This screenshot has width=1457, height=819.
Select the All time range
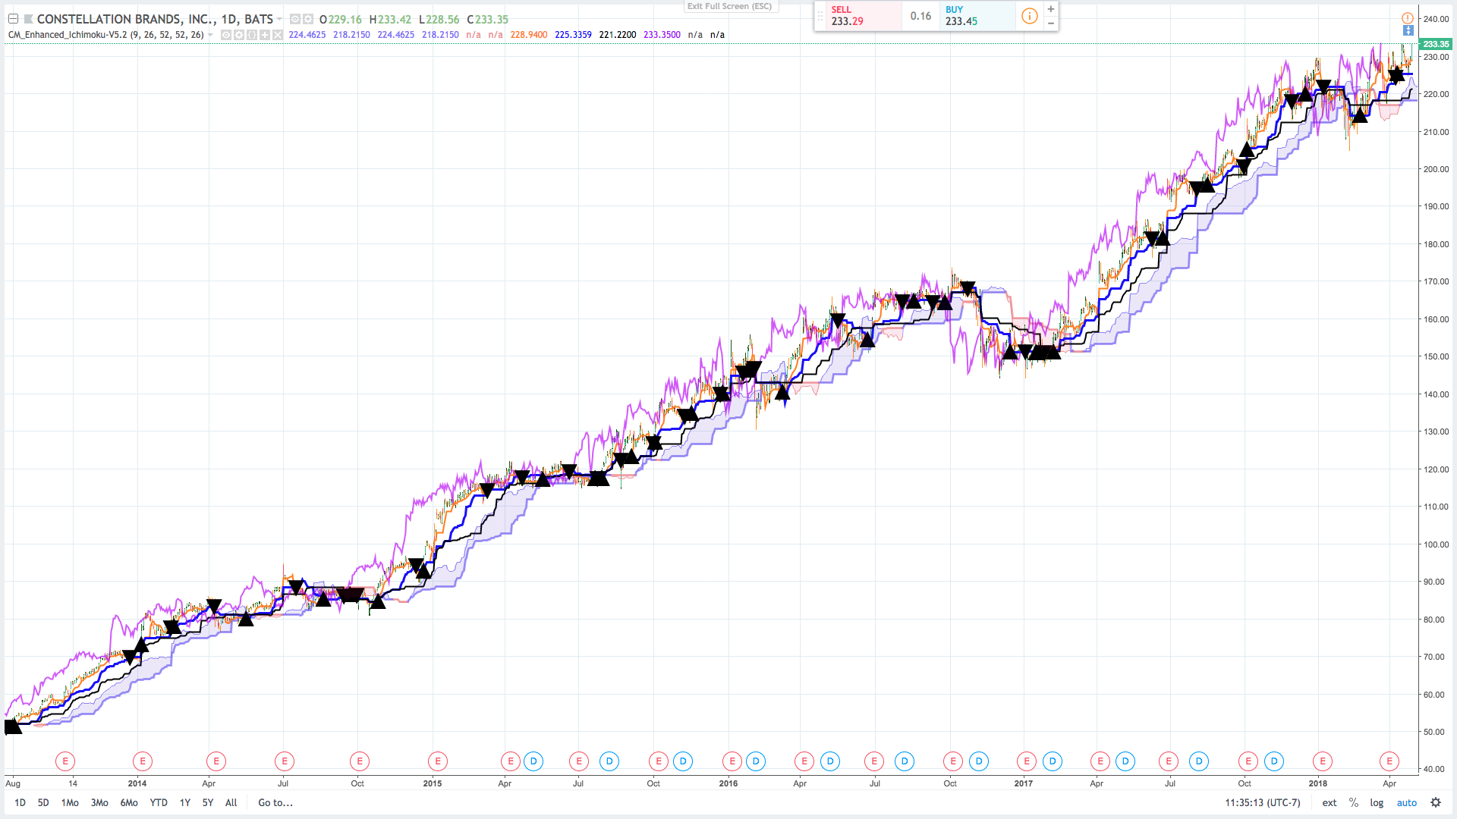click(231, 802)
